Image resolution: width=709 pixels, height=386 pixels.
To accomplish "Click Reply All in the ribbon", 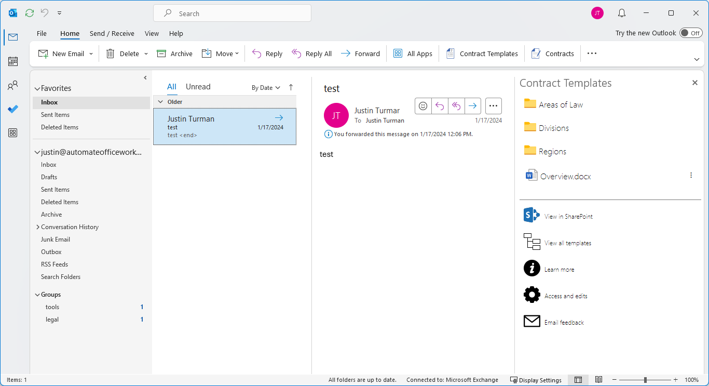I will [312, 54].
